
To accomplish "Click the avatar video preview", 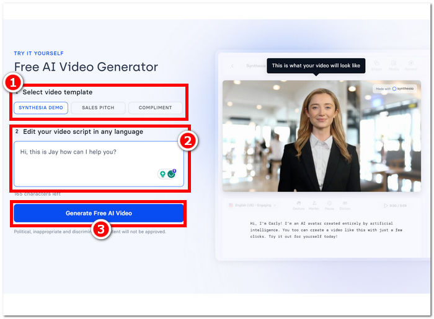I will [322, 136].
